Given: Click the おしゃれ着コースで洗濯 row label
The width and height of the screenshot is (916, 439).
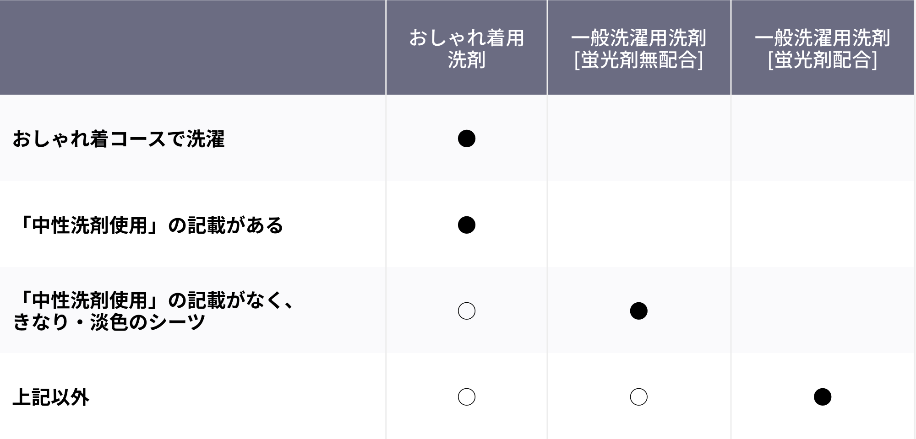Looking at the screenshot, I should [118, 139].
